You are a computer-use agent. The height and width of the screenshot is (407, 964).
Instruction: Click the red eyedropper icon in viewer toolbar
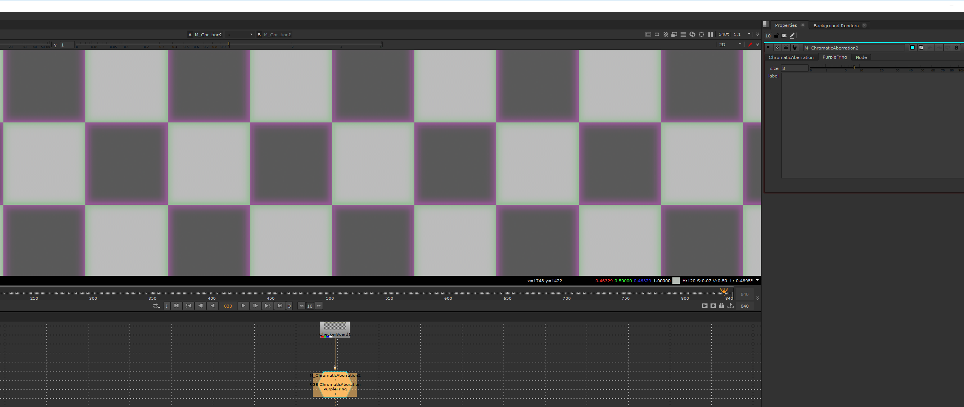click(x=750, y=45)
